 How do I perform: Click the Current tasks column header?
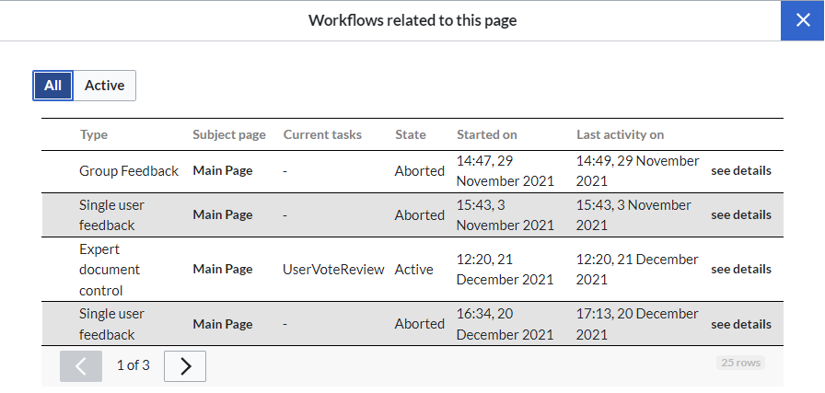[322, 134]
